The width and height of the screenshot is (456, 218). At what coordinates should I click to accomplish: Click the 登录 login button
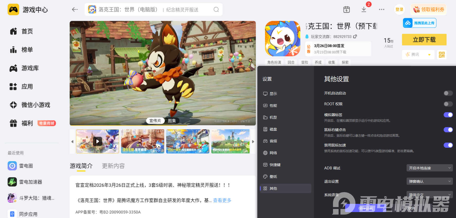399,10
